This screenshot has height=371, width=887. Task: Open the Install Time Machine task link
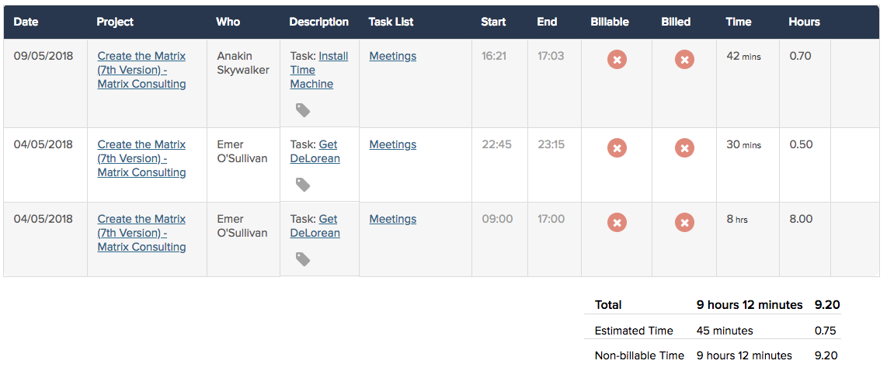(x=319, y=70)
